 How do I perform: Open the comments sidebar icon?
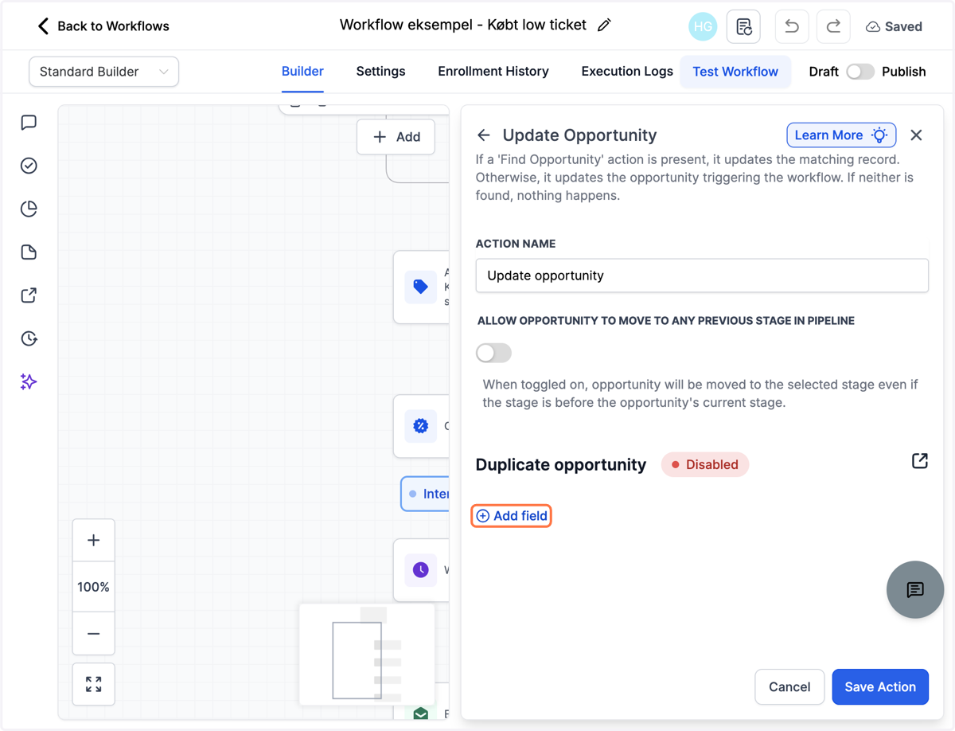click(x=29, y=123)
